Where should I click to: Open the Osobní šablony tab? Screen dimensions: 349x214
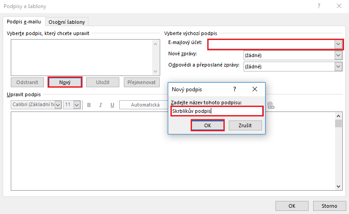coord(67,22)
